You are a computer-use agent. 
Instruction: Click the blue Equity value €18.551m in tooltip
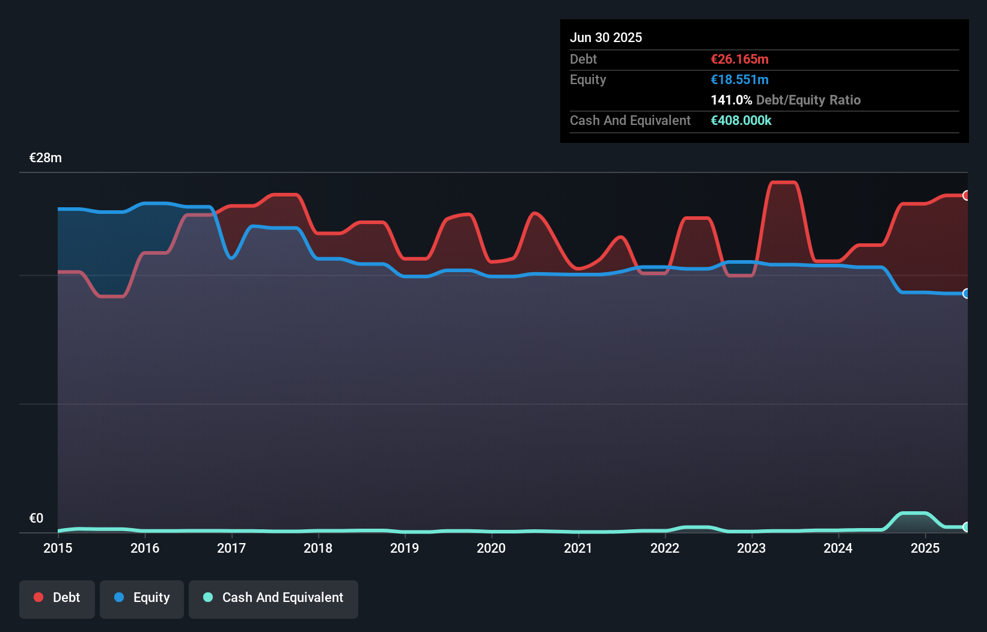[739, 79]
